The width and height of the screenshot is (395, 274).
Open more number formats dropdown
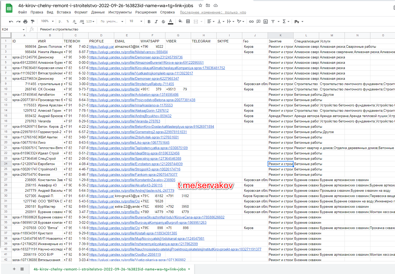(x=90, y=21)
